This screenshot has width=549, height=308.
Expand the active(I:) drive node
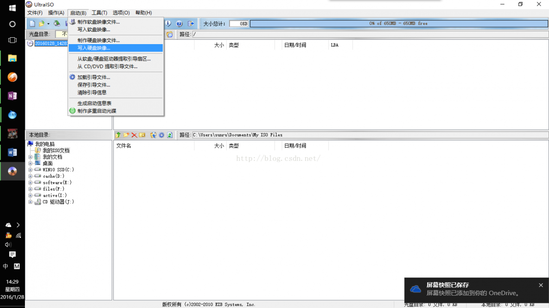(30, 195)
